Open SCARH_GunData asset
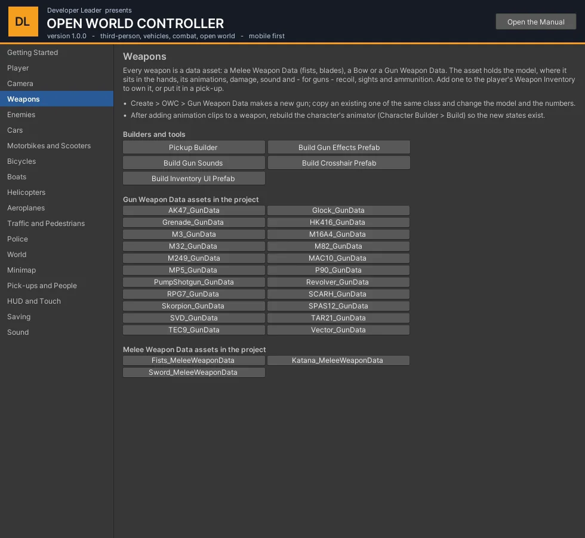Viewport: 585px width, 538px height. [338, 294]
